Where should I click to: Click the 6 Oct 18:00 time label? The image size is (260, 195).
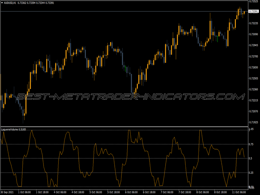(149, 192)
